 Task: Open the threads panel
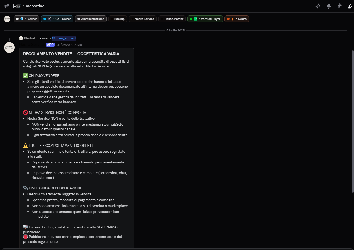click(x=318, y=6)
